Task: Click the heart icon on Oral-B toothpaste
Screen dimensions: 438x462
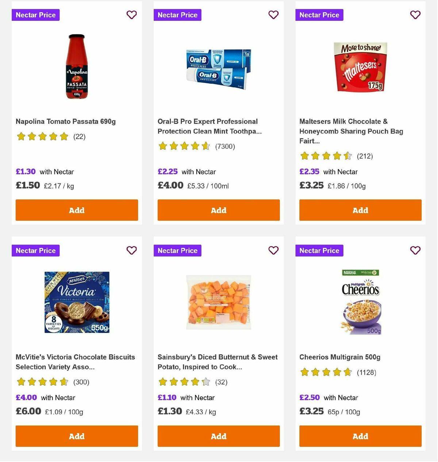Action: pos(273,15)
